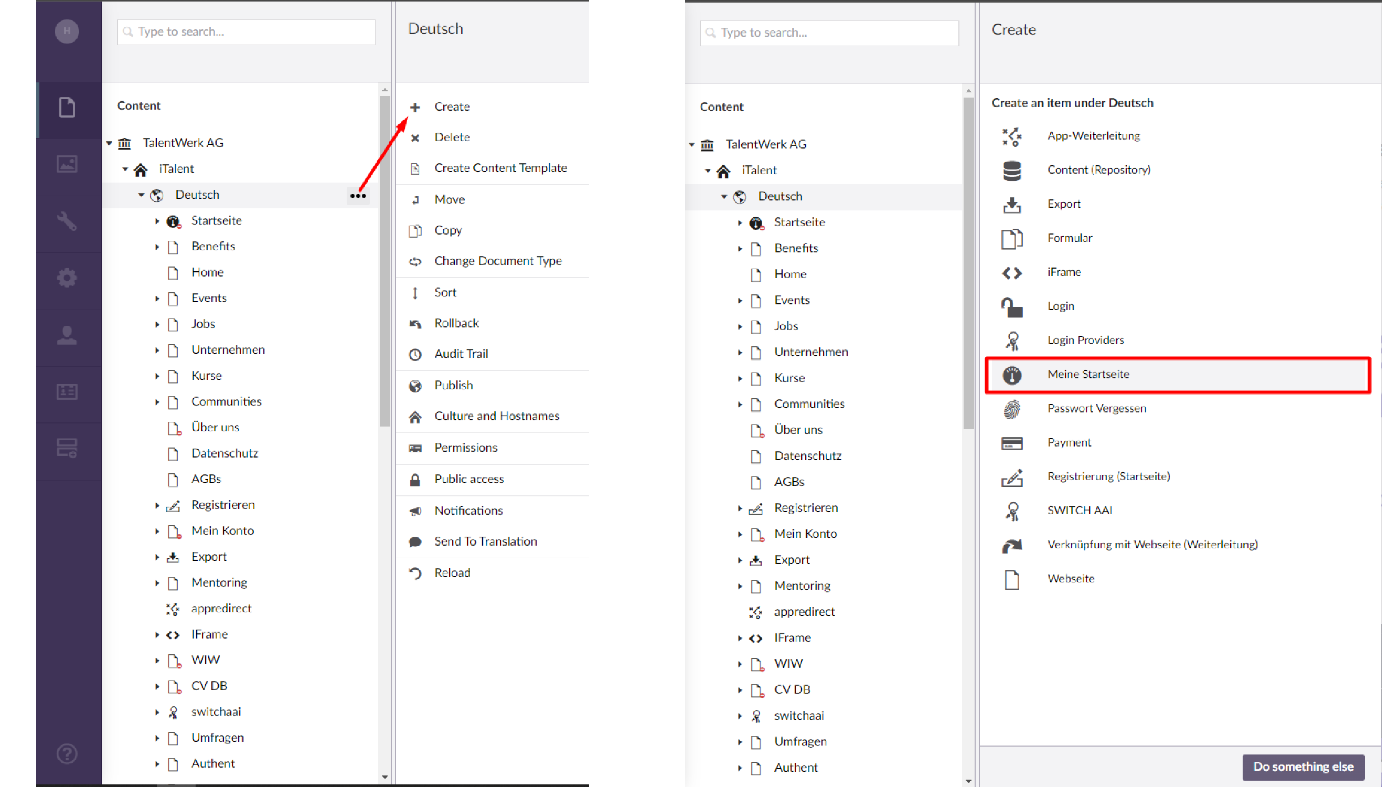The height and width of the screenshot is (787, 1399).
Task: Click the user avatar in the sidebar
Action: (x=67, y=31)
